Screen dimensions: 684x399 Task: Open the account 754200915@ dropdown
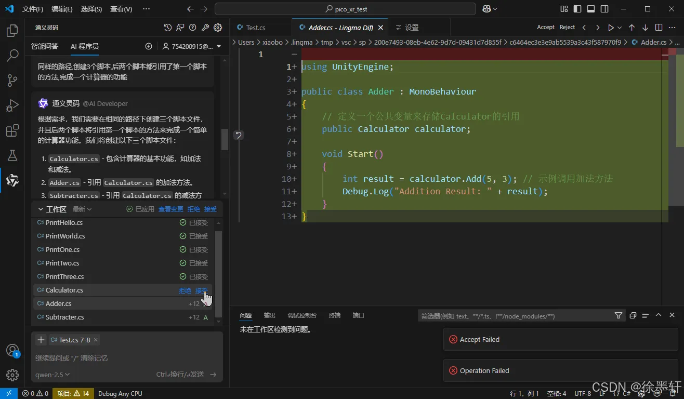point(192,46)
